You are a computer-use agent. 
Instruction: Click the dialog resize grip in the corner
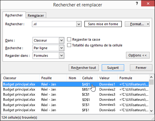pos(152,118)
